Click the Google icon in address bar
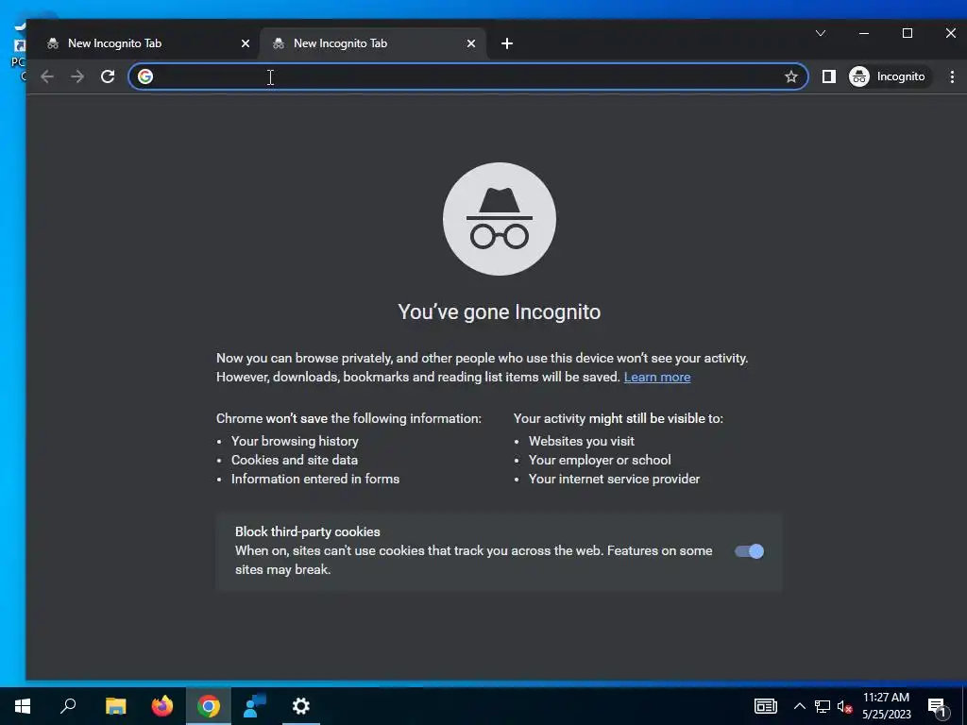The width and height of the screenshot is (967, 725). tap(145, 76)
